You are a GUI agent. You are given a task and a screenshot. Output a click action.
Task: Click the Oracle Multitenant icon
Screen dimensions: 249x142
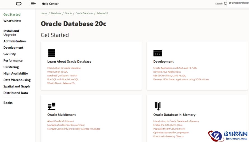coord(51,106)
